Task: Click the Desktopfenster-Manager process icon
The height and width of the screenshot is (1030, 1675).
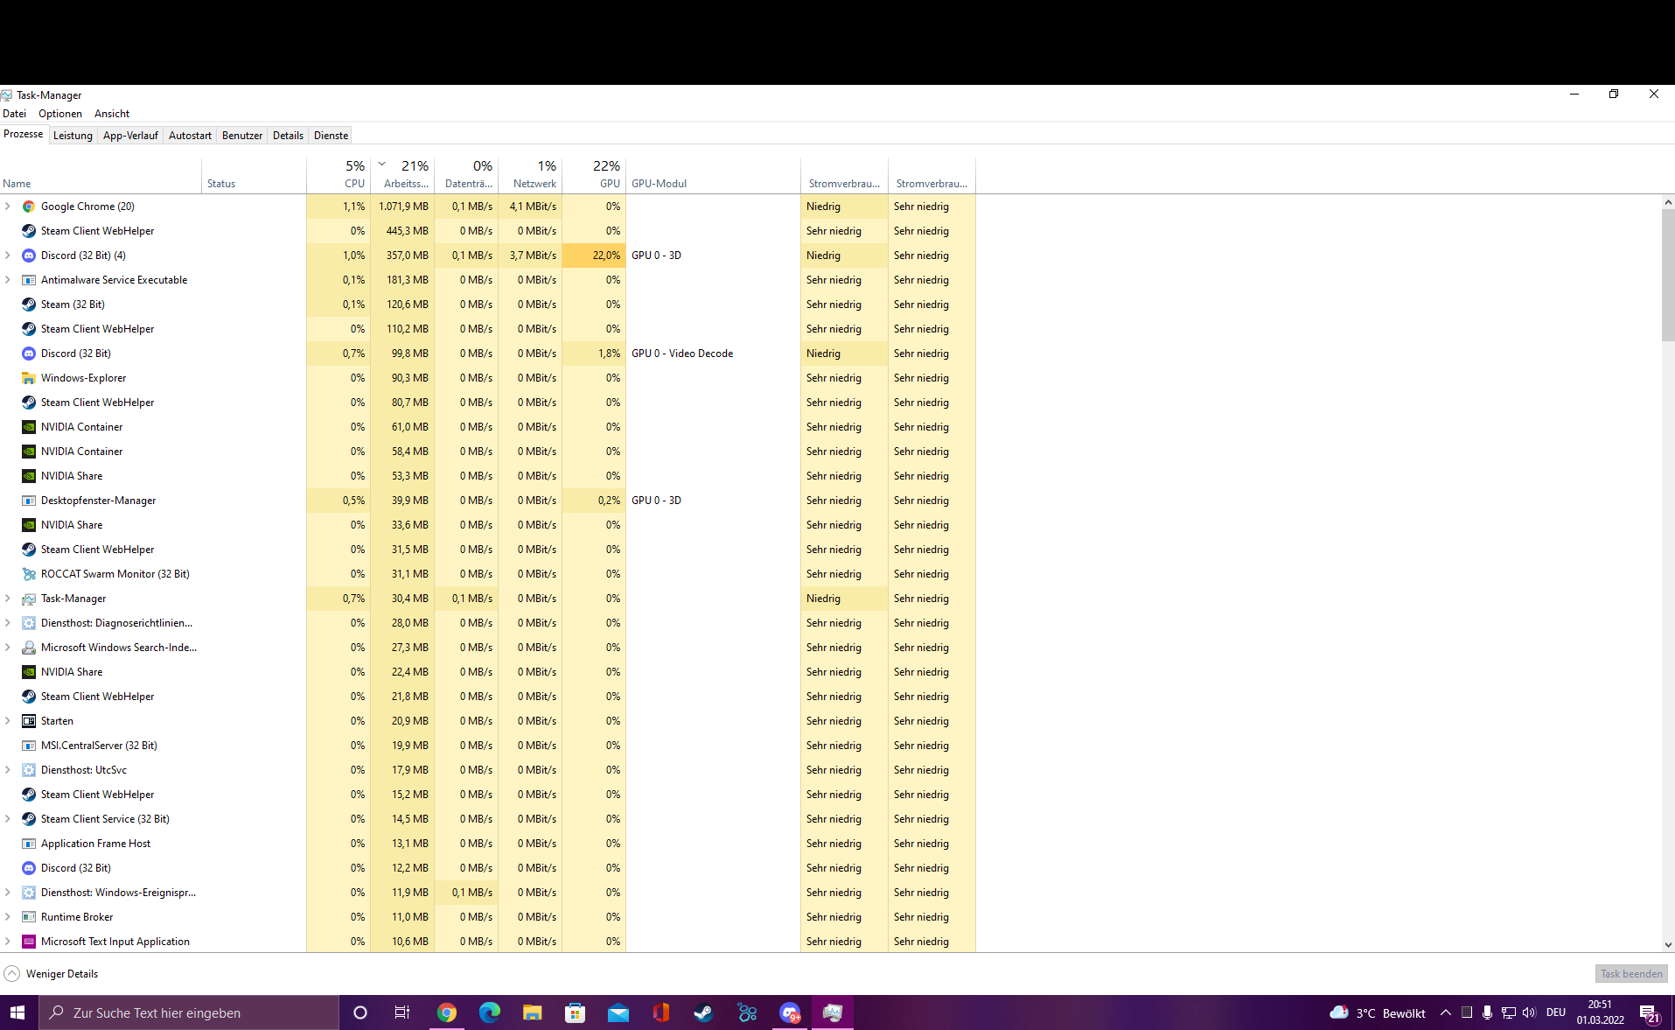Action: [x=29, y=501]
